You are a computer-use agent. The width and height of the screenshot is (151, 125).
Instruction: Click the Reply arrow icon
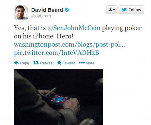pos(16,63)
